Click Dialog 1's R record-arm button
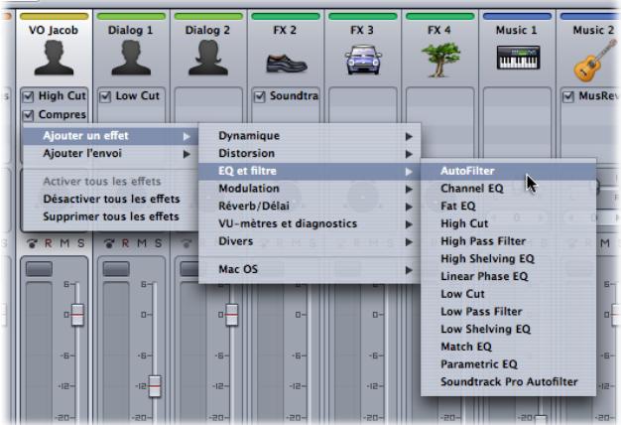 [126, 243]
